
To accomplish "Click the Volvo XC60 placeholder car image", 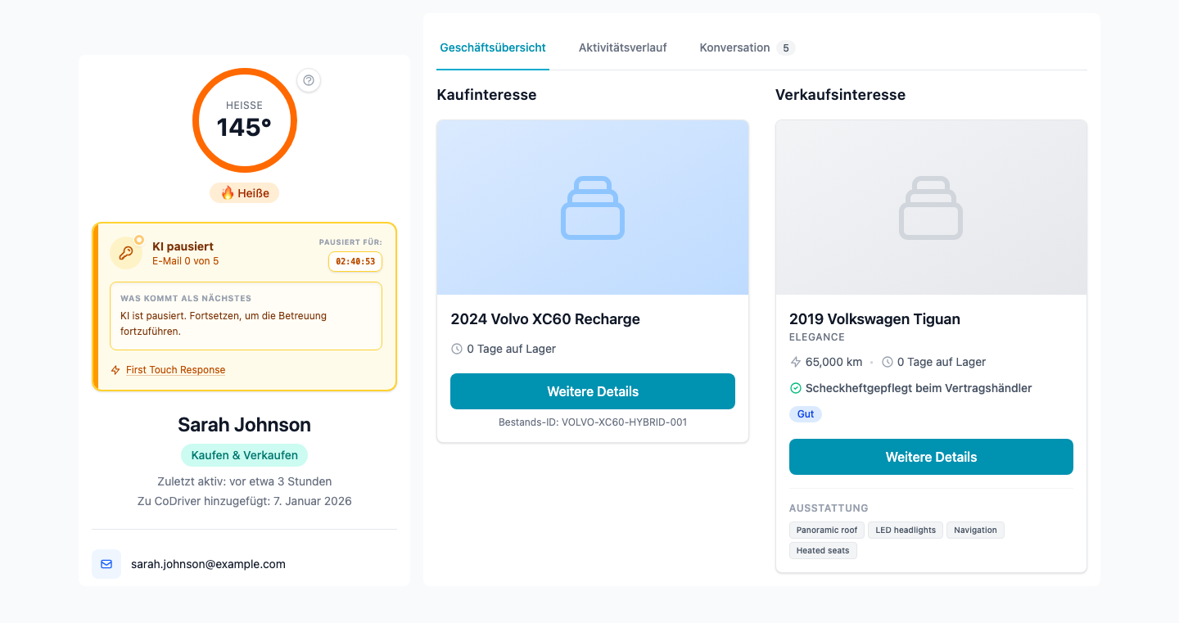I will coord(593,208).
